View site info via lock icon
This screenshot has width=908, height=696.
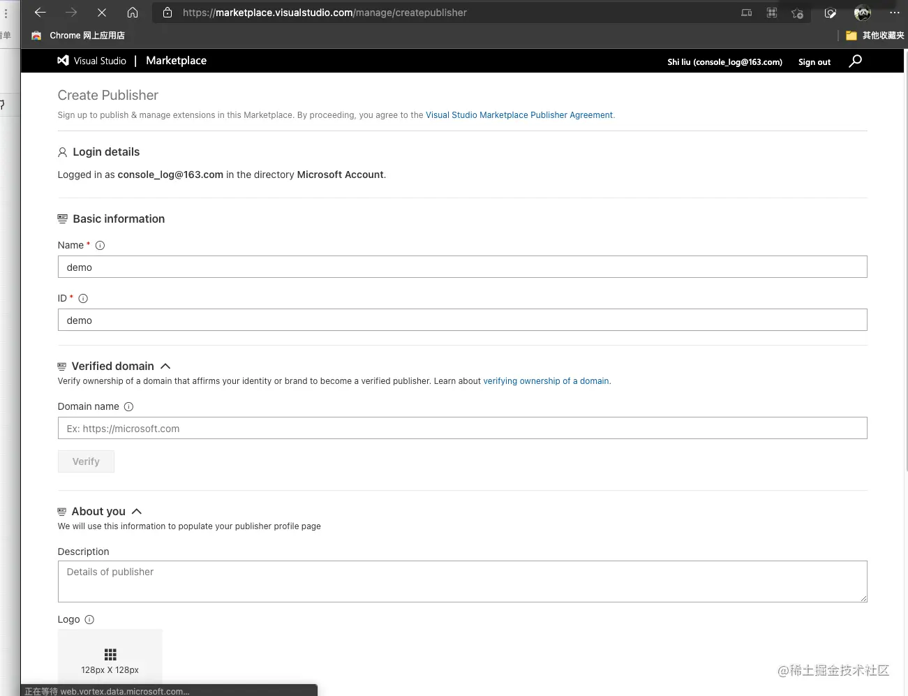pos(168,13)
